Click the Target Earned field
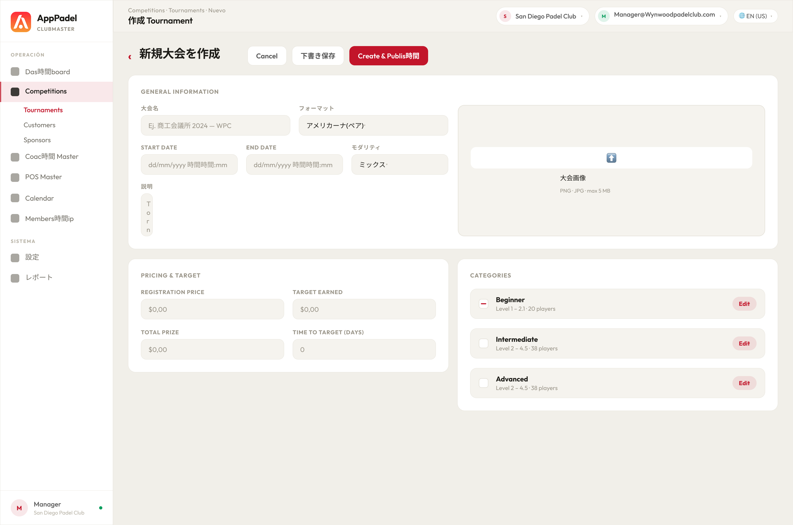Screen dimensions: 793x525 pos(364,309)
